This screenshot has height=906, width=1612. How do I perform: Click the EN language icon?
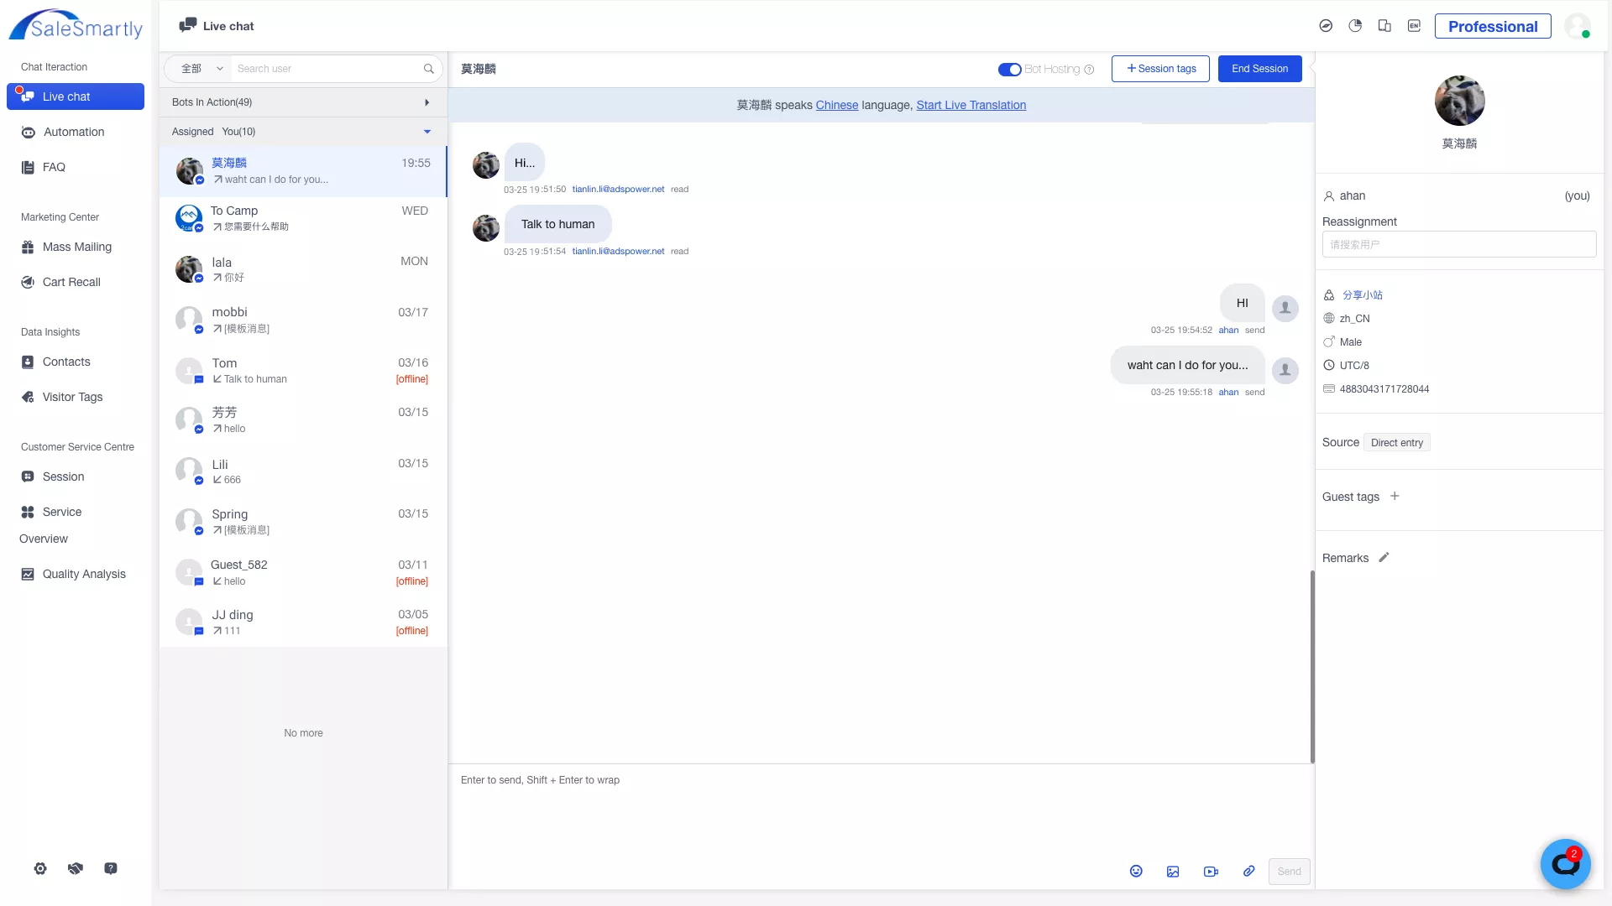pyautogui.click(x=1414, y=26)
